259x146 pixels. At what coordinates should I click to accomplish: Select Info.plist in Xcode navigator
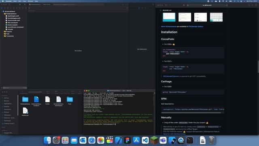(x=10, y=30)
